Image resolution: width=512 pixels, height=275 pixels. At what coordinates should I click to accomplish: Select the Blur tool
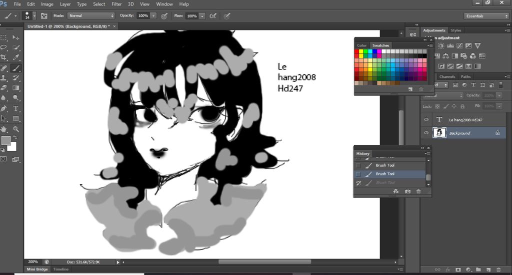click(x=3, y=97)
